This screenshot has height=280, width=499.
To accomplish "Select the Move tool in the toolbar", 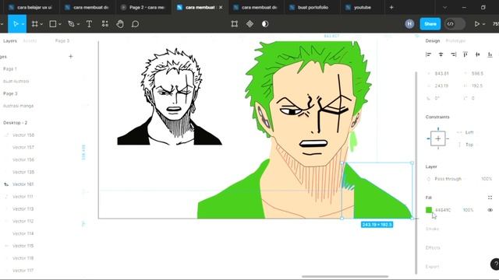I will click(x=16, y=24).
